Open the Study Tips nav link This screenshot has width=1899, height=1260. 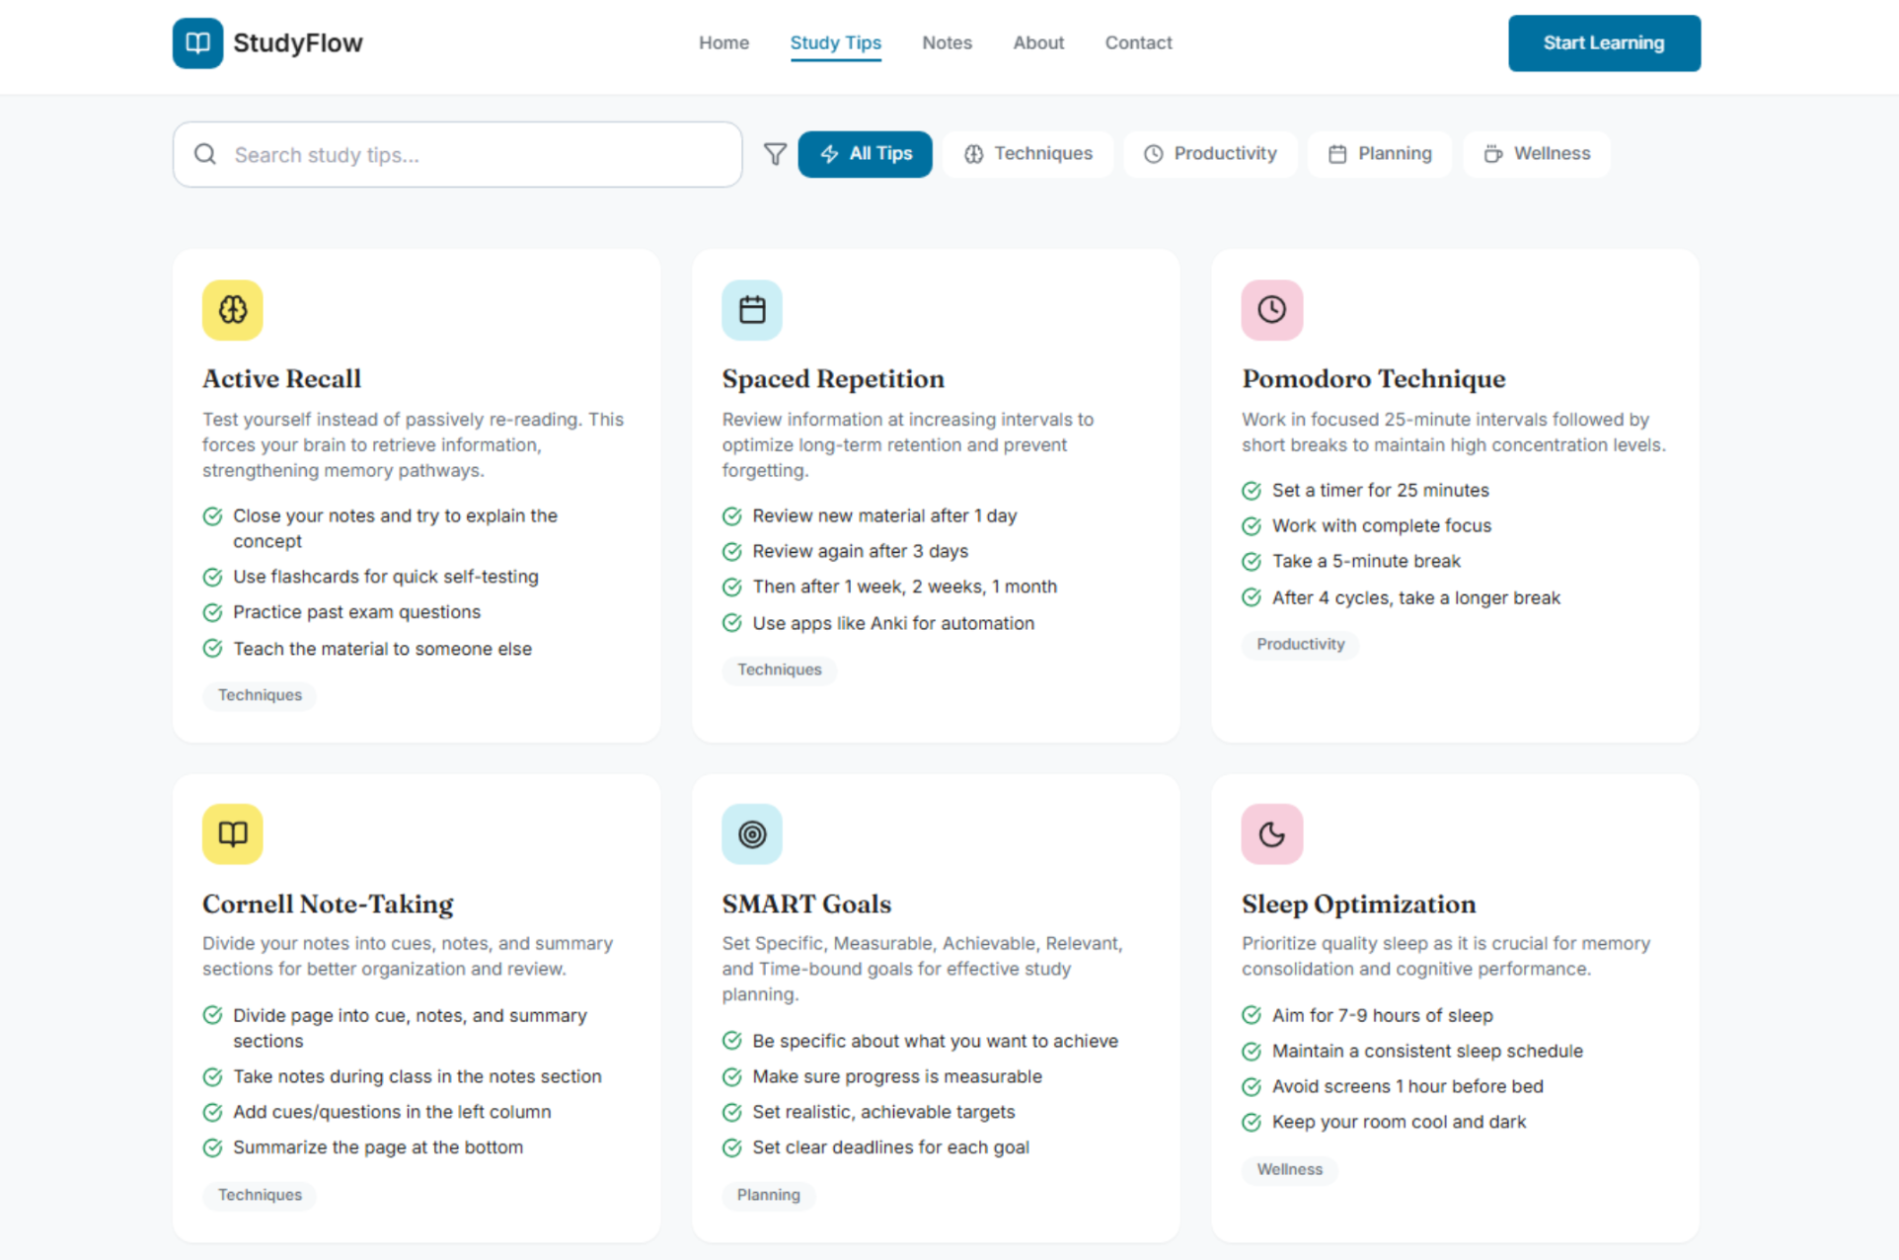click(x=835, y=42)
